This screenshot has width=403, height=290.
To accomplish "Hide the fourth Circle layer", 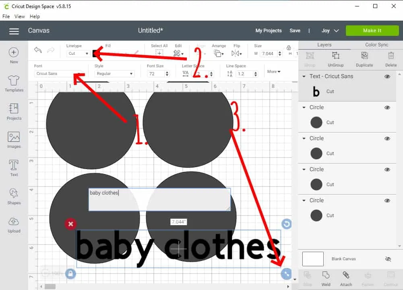I will coord(387,201).
